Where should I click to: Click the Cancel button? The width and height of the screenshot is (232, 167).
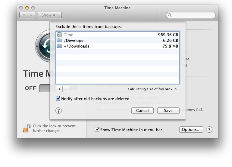click(x=143, y=110)
